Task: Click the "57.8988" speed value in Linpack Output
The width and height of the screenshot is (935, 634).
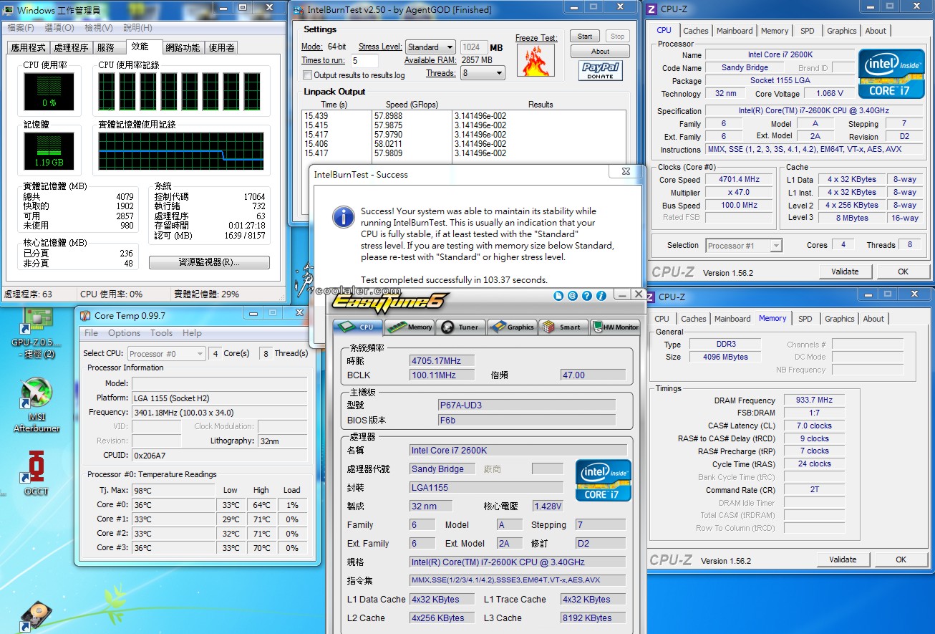Action: click(388, 116)
